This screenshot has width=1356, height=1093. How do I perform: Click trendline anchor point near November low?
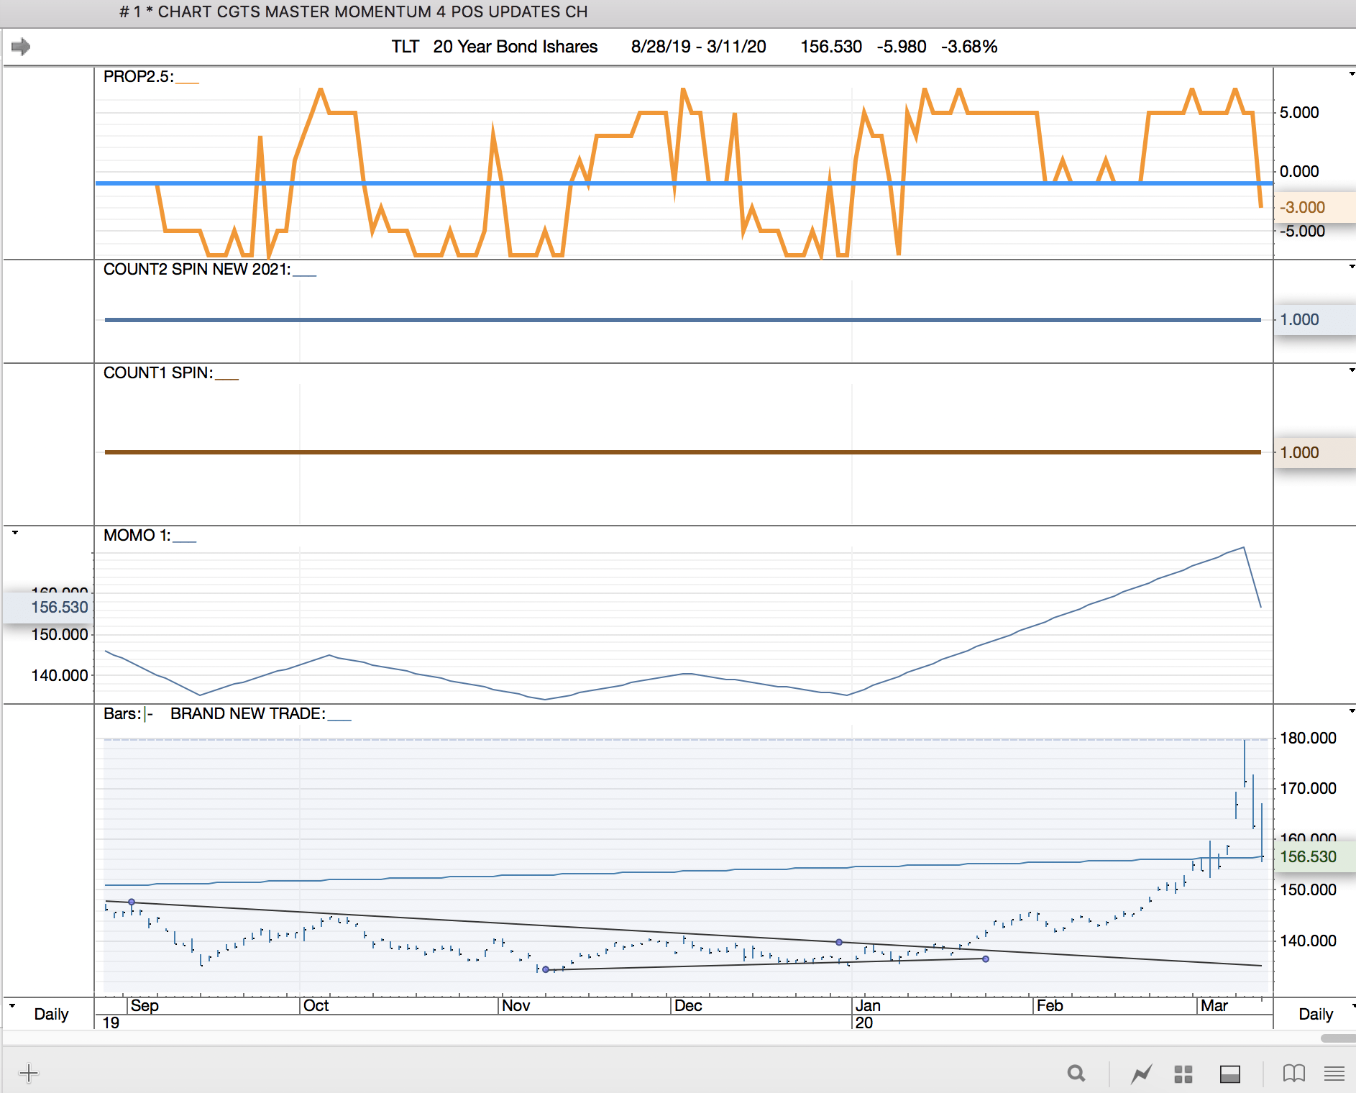coord(546,969)
